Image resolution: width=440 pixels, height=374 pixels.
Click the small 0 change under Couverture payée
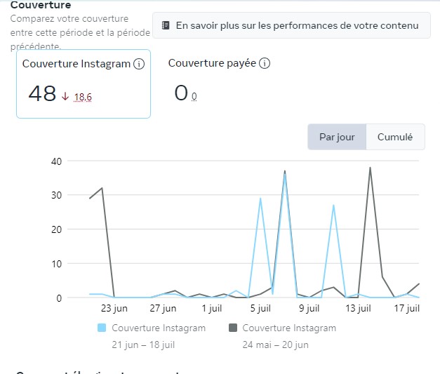(x=194, y=97)
